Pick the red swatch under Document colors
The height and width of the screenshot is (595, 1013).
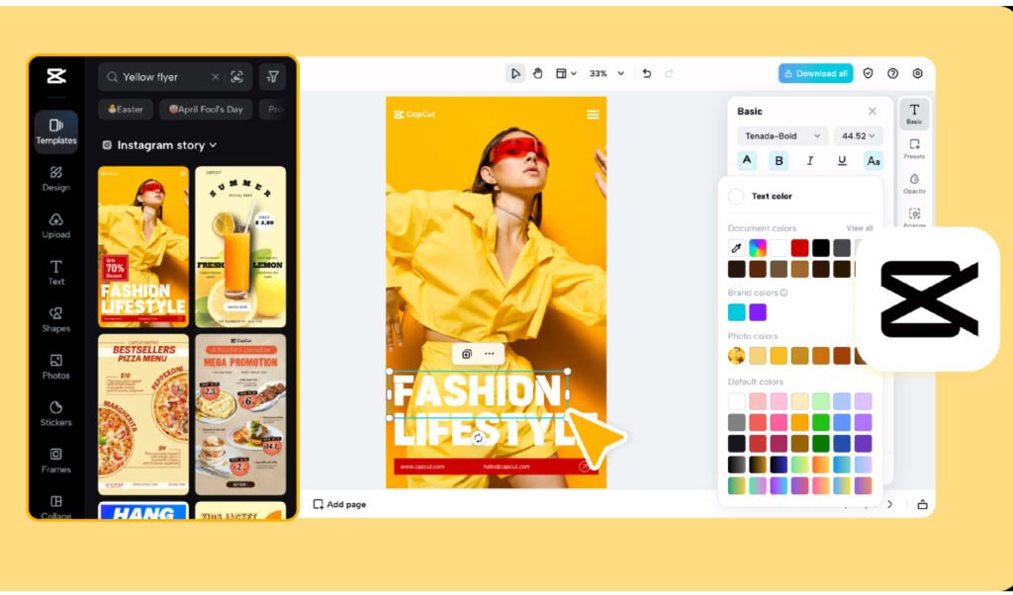(x=799, y=248)
